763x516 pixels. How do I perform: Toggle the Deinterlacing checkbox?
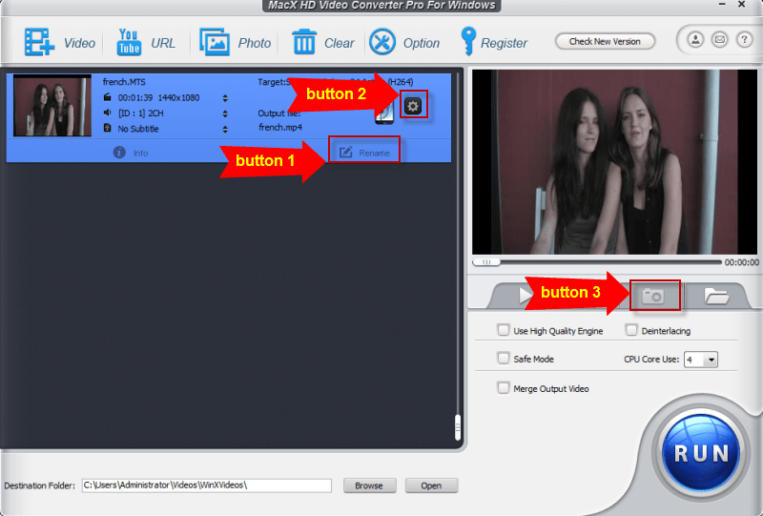[631, 330]
